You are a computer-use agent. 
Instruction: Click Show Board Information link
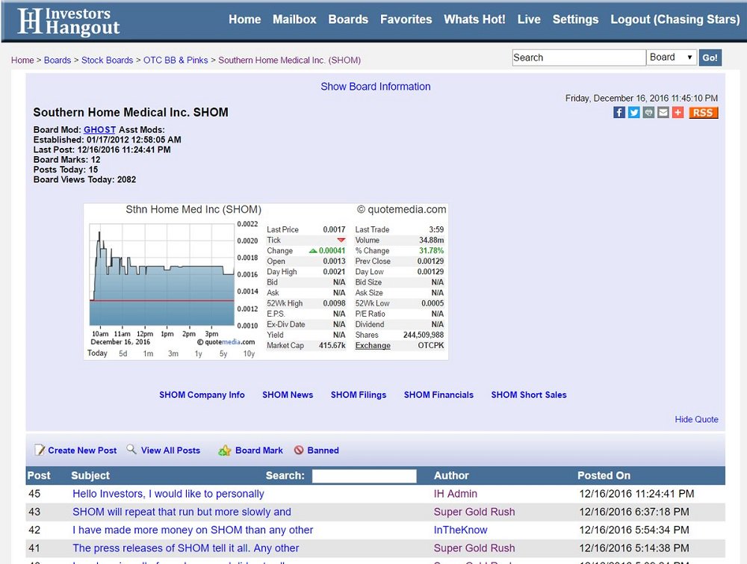[x=376, y=87]
